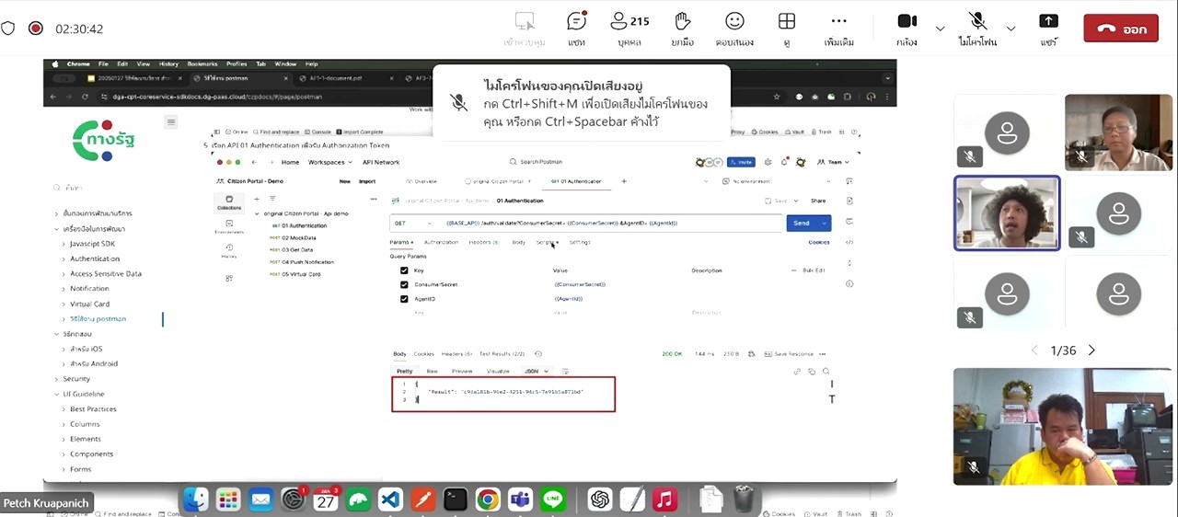Open Chrome's History menu
Screen dimensions: 1178x517
(168, 64)
